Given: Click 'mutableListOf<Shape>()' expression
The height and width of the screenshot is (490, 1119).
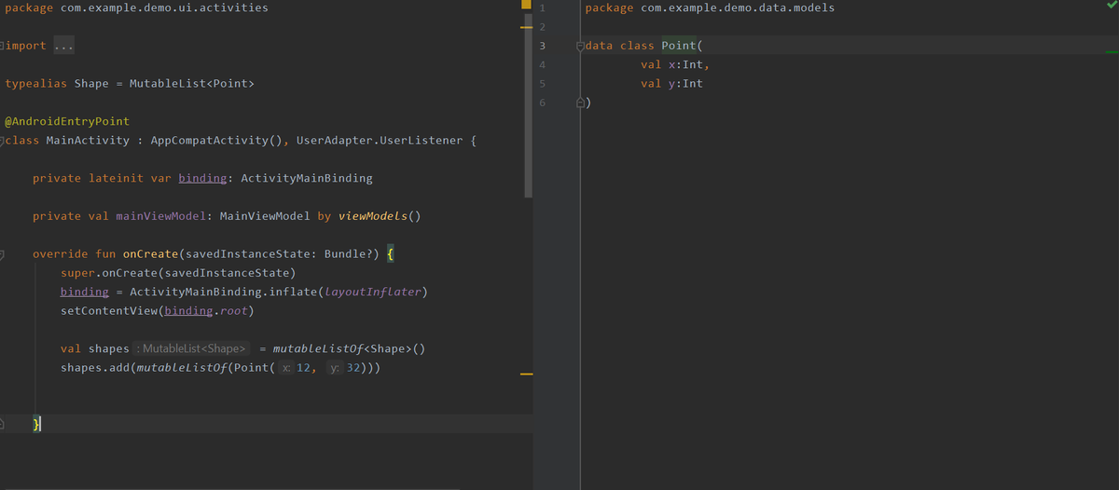Looking at the screenshot, I should click(x=350, y=349).
